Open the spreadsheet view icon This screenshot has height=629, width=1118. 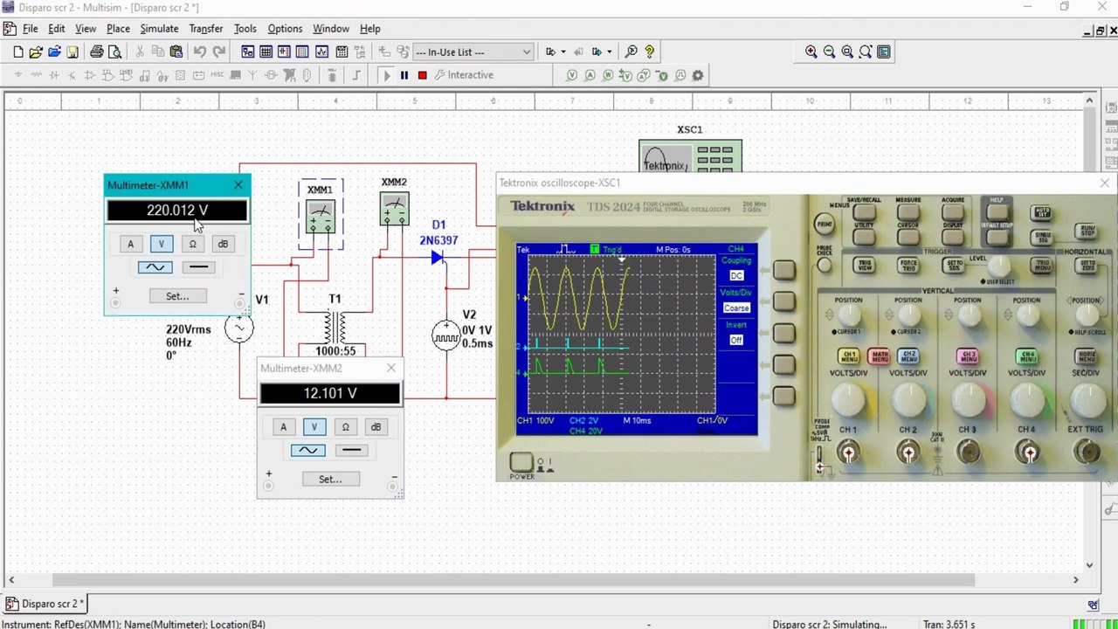[266, 52]
